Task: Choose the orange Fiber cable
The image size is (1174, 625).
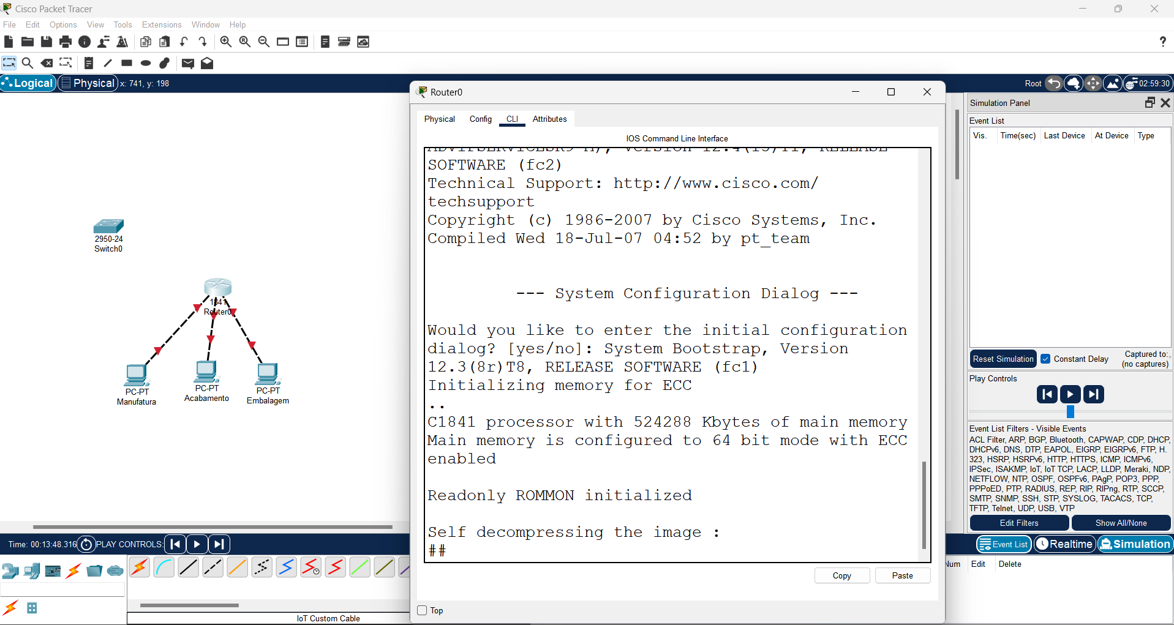Action: 238,567
